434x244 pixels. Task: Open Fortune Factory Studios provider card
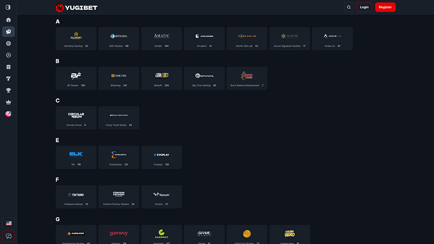click(119, 197)
